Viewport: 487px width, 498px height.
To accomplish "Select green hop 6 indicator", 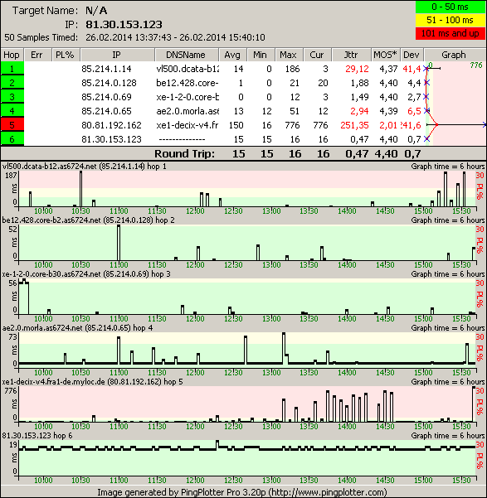I will coord(12,139).
